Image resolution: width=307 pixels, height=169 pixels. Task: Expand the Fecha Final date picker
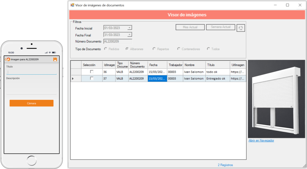coord(129,35)
